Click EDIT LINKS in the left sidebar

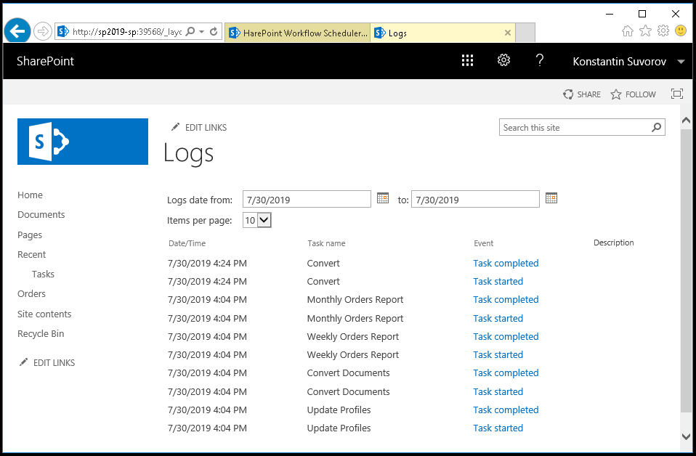[x=47, y=362]
